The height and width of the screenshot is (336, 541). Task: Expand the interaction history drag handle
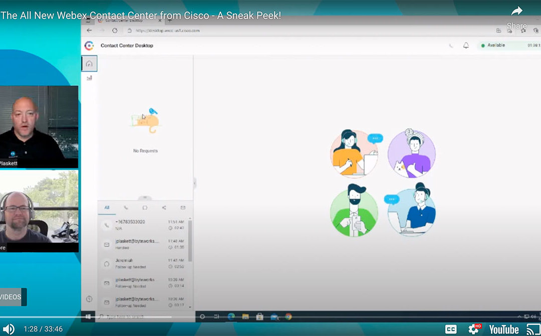pos(145,198)
